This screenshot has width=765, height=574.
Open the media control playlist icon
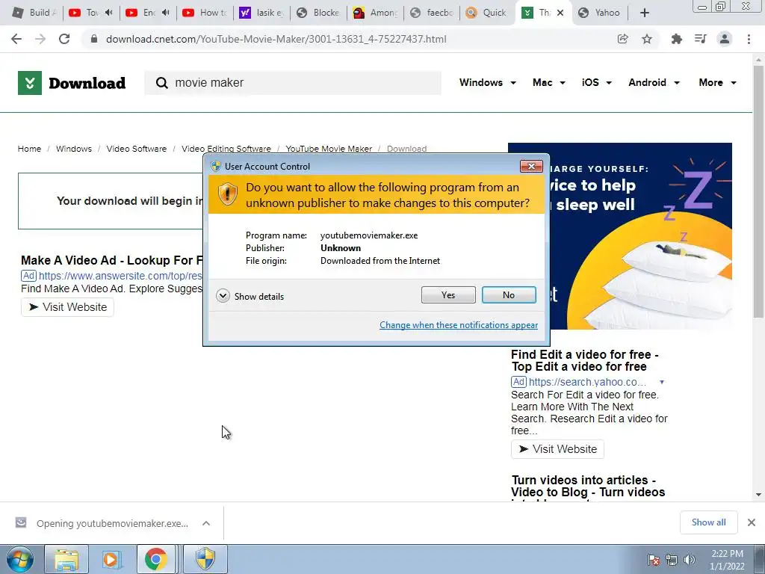701,39
